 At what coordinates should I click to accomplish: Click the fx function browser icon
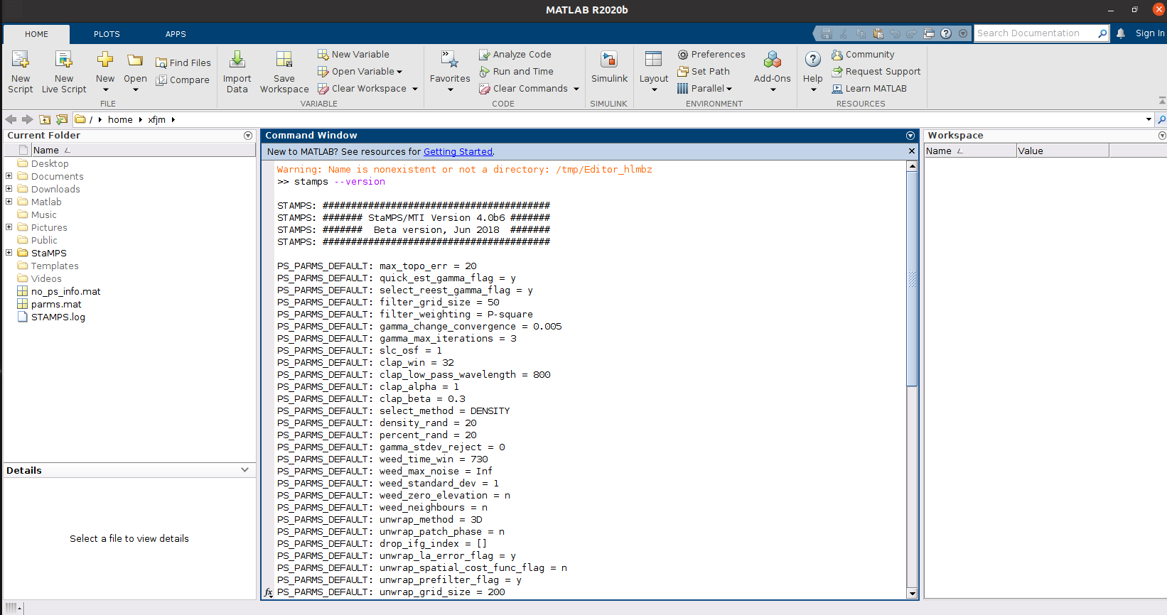(268, 592)
